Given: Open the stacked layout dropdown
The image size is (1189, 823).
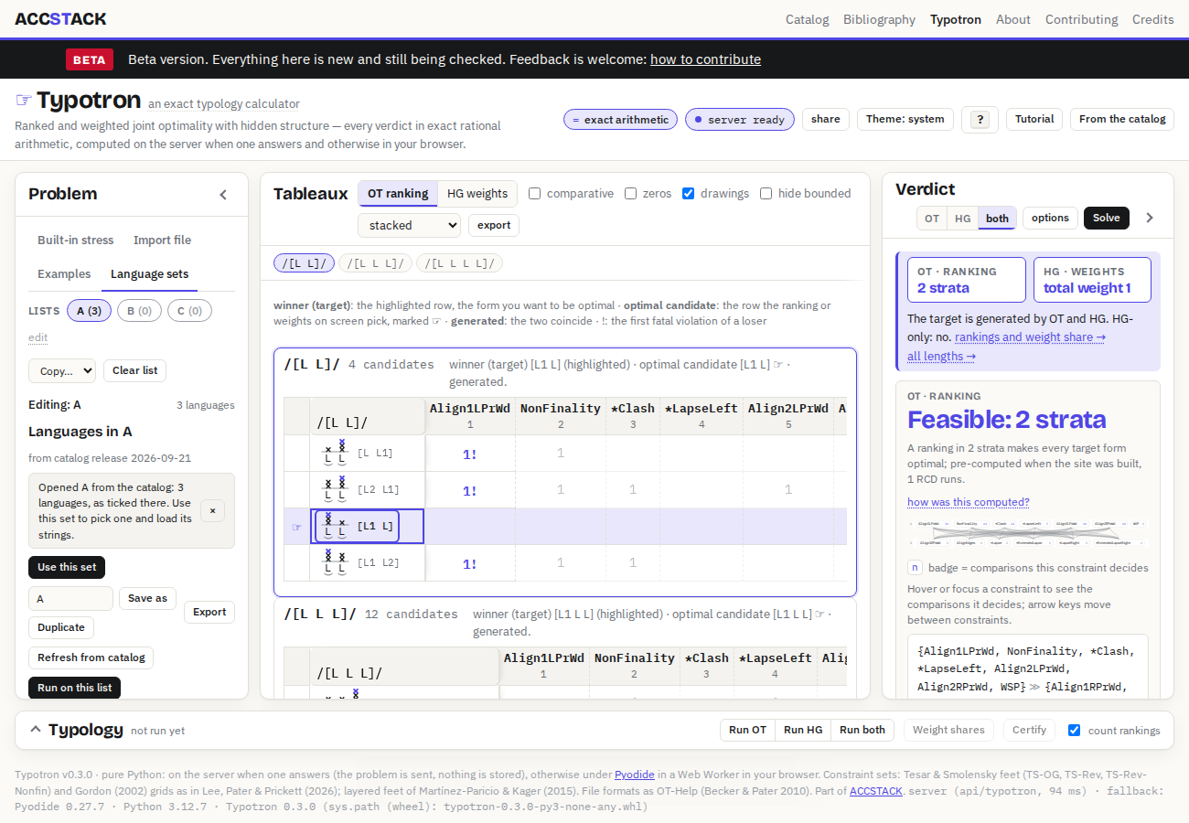Looking at the screenshot, I should 409,225.
